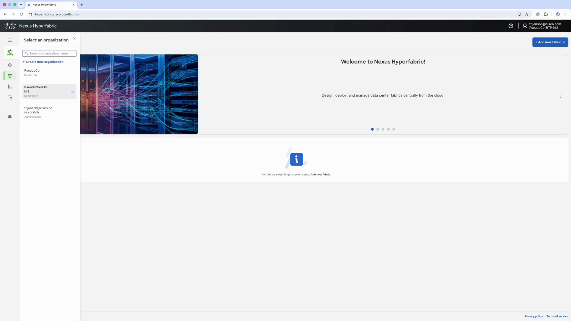Close the Select an organization panel
The image size is (571, 321).
[x=74, y=38]
